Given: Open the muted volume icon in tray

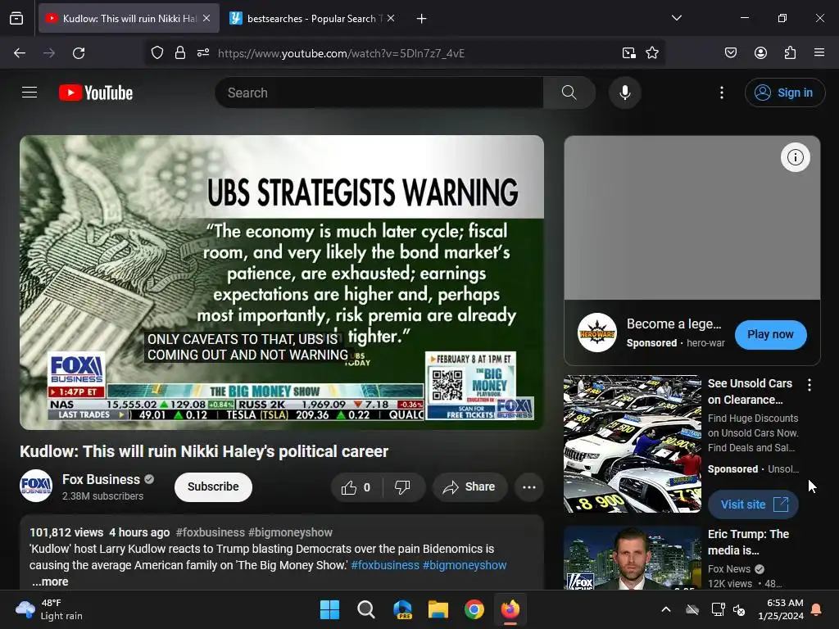Looking at the screenshot, I should tap(739, 609).
